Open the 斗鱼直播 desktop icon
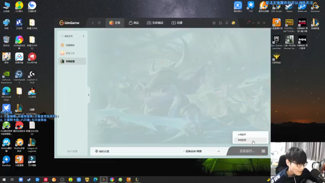 [19, 161]
